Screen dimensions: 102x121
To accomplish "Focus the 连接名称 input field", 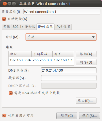I will coord(62,12).
